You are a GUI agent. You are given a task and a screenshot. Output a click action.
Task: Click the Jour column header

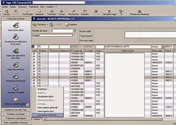point(34,51)
